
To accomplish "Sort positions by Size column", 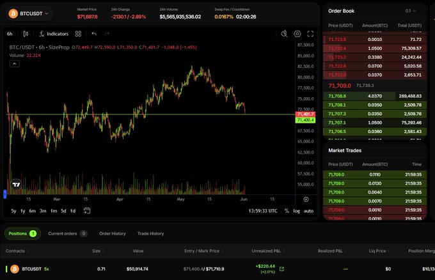I will pyautogui.click(x=99, y=251).
